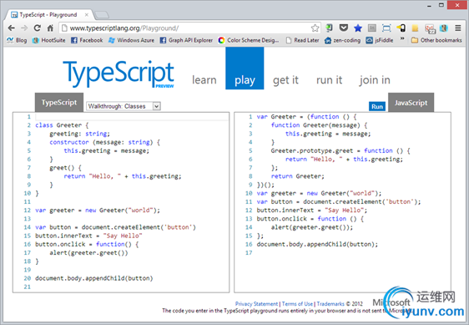Expand the Other bookmarks folder
Viewport: 469px width, 325px height.
[x=436, y=40]
